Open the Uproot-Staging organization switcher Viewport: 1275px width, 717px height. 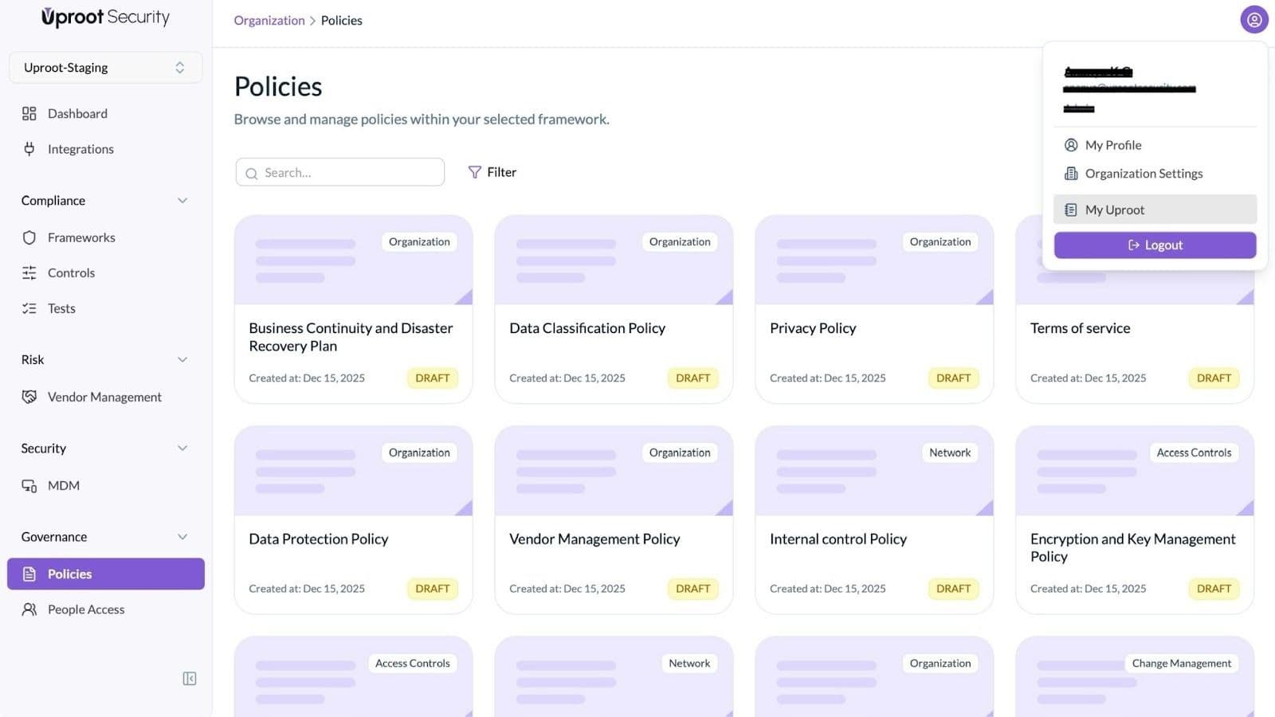(x=105, y=68)
